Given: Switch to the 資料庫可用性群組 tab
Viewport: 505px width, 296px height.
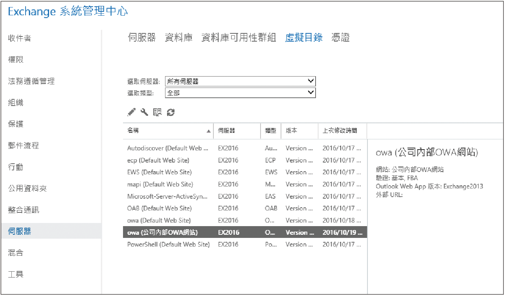Looking at the screenshot, I should pyautogui.click(x=239, y=38).
